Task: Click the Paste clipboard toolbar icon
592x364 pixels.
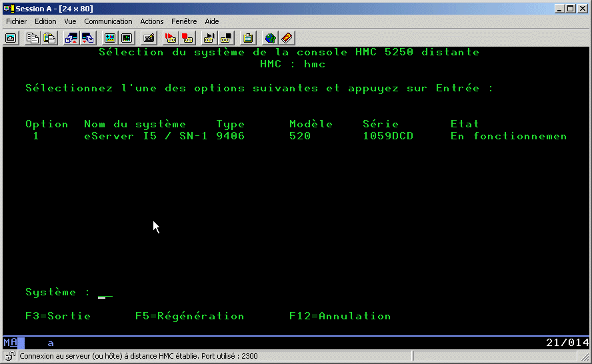Action: point(49,38)
